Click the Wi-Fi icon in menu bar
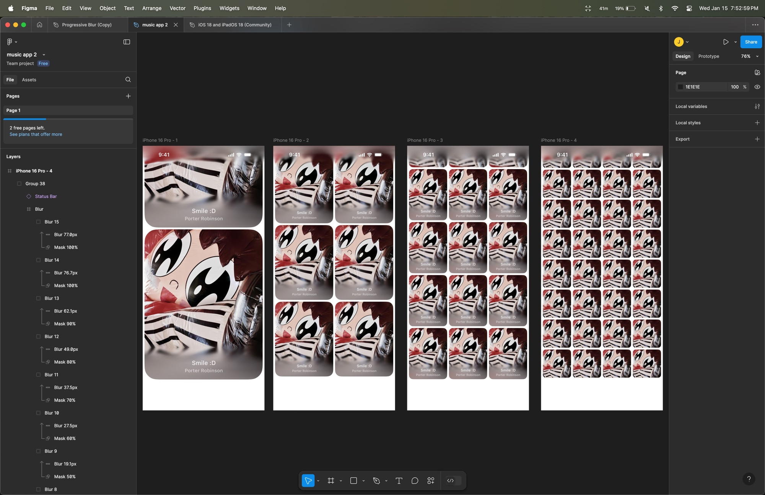This screenshot has height=495, width=765. pyautogui.click(x=675, y=8)
